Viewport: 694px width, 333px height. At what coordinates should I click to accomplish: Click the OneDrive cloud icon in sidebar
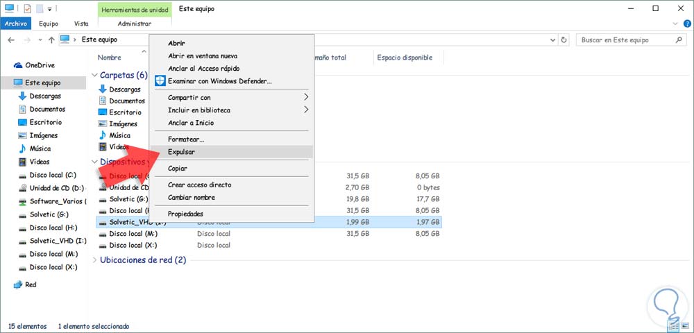click(x=18, y=66)
